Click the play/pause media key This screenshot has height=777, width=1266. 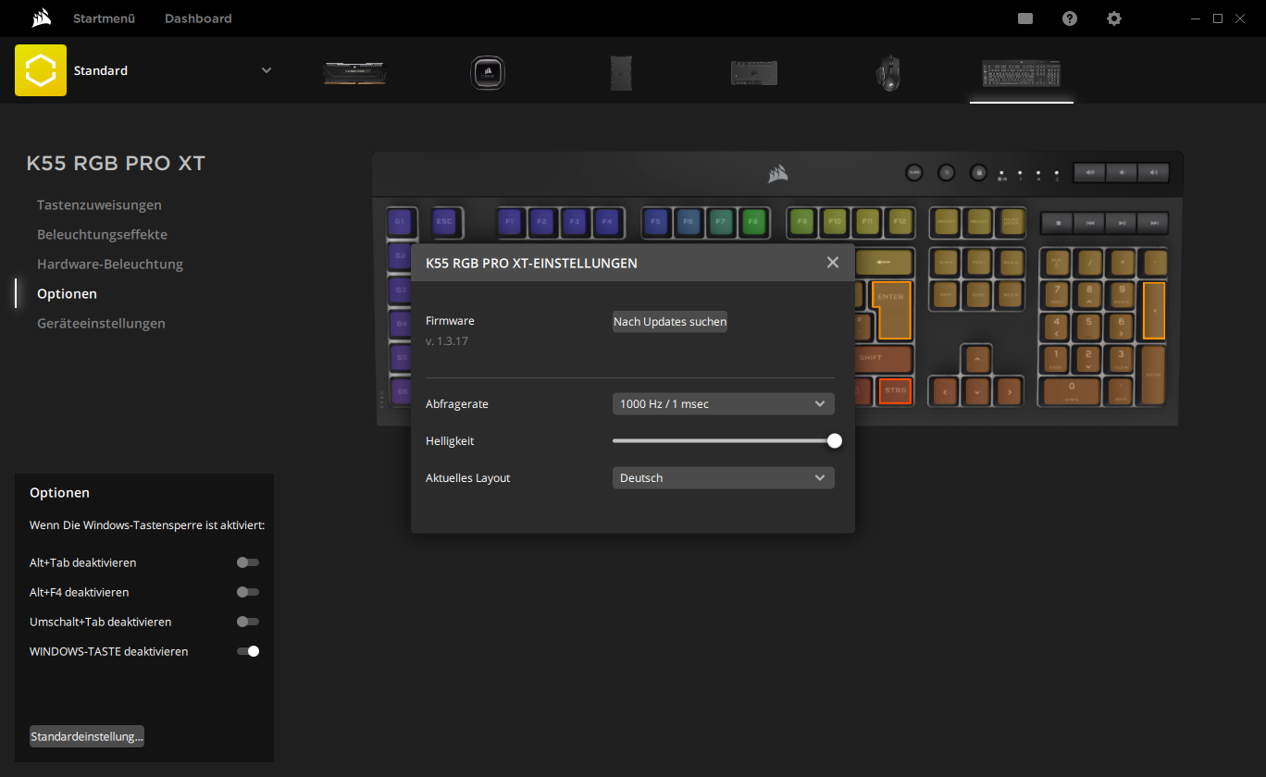coord(1122,223)
